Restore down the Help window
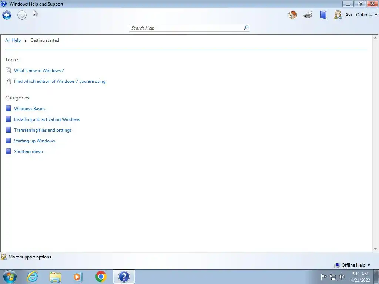Viewport: 379px width, 284px height. pyautogui.click(x=360, y=4)
